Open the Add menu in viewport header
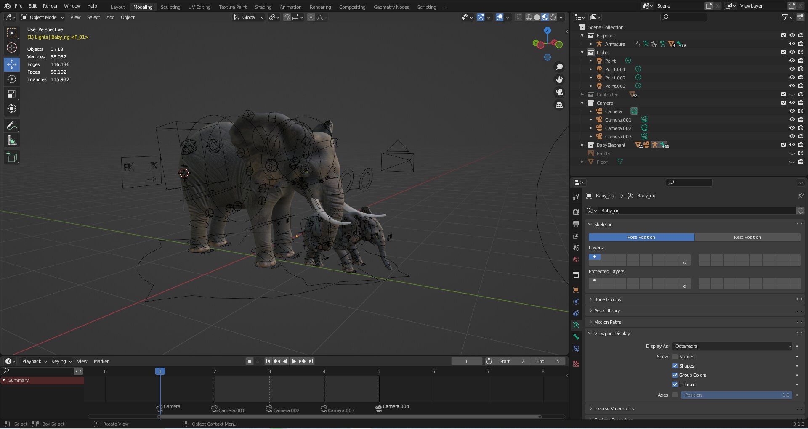 tap(110, 17)
